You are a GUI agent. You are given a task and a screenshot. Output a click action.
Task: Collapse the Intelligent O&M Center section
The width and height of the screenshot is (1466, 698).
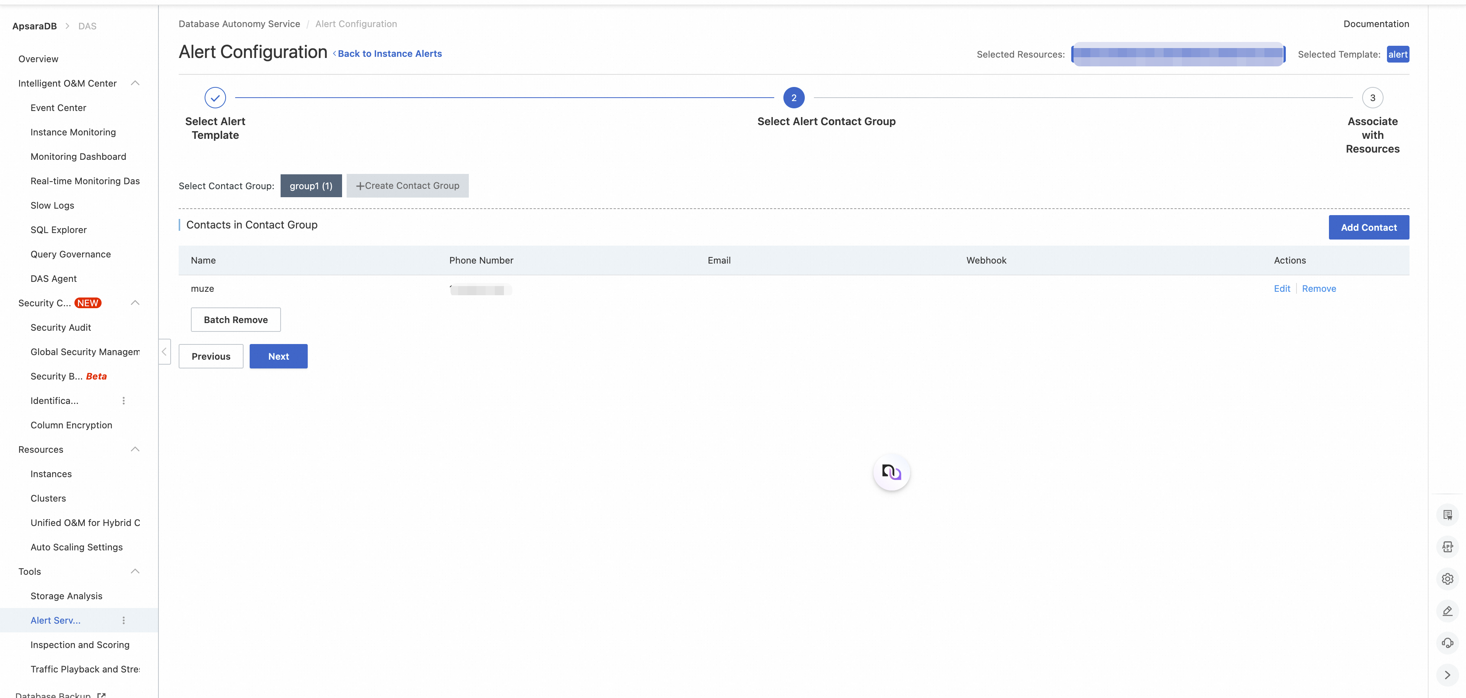(x=135, y=83)
